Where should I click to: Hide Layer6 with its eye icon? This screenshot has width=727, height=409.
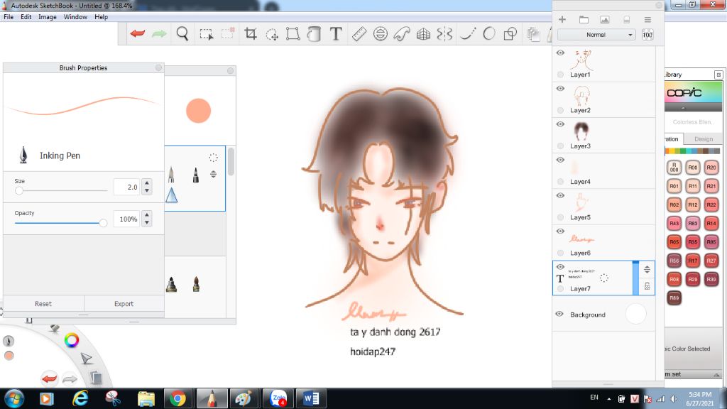560,231
